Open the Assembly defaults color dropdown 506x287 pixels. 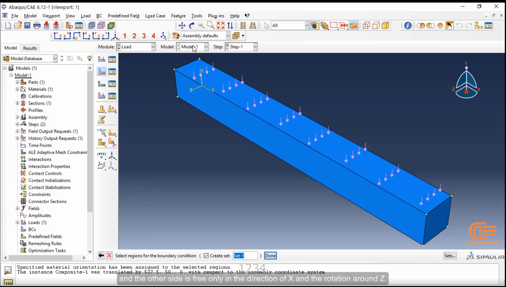point(206,36)
